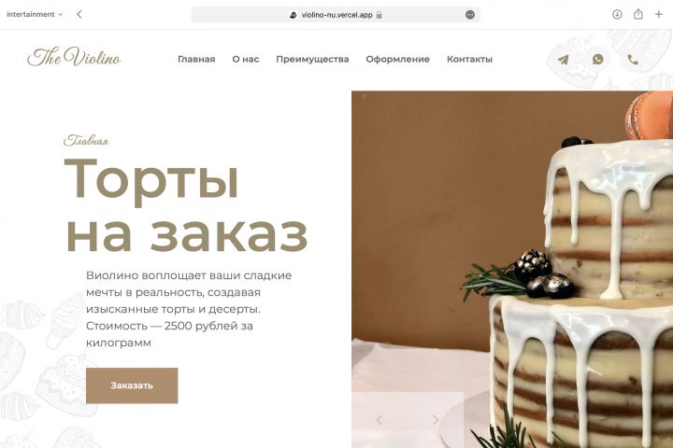Open the Главная menu item

tap(196, 59)
